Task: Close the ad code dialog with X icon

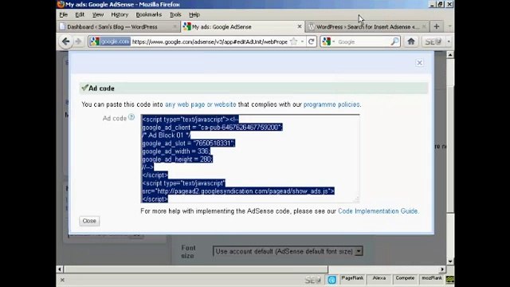Action: pos(420,62)
